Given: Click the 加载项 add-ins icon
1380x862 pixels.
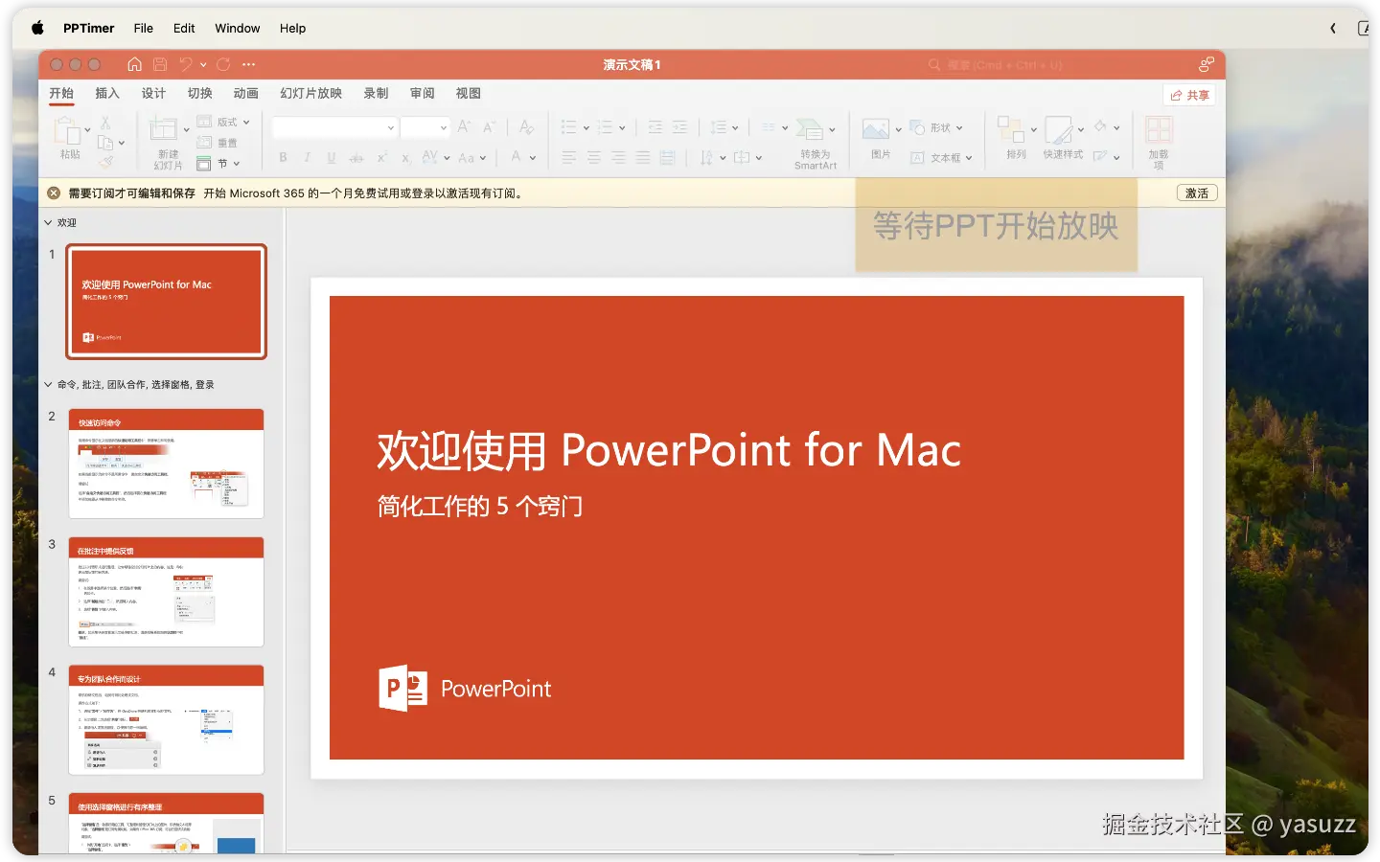Looking at the screenshot, I should click(x=1159, y=129).
